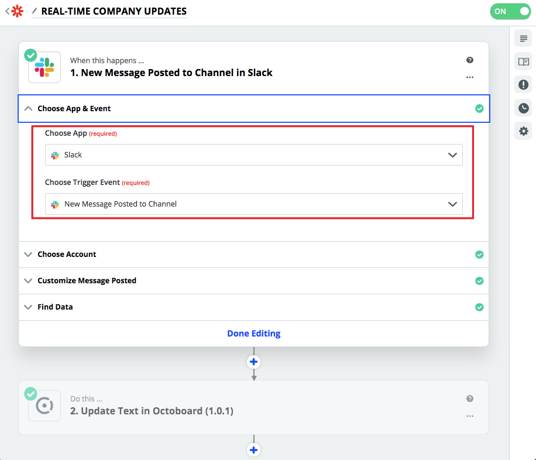This screenshot has height=460, width=536.
Task: Open the Choose Trigger Event dropdown
Action: pyautogui.click(x=253, y=204)
